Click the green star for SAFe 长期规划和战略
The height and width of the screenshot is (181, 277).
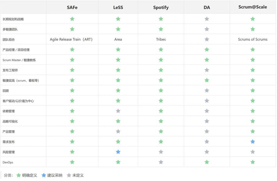pyautogui.click(x=72, y=19)
